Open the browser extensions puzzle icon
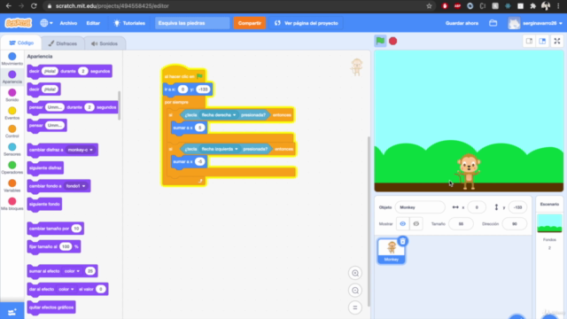The width and height of the screenshot is (567, 319). tap(532, 6)
